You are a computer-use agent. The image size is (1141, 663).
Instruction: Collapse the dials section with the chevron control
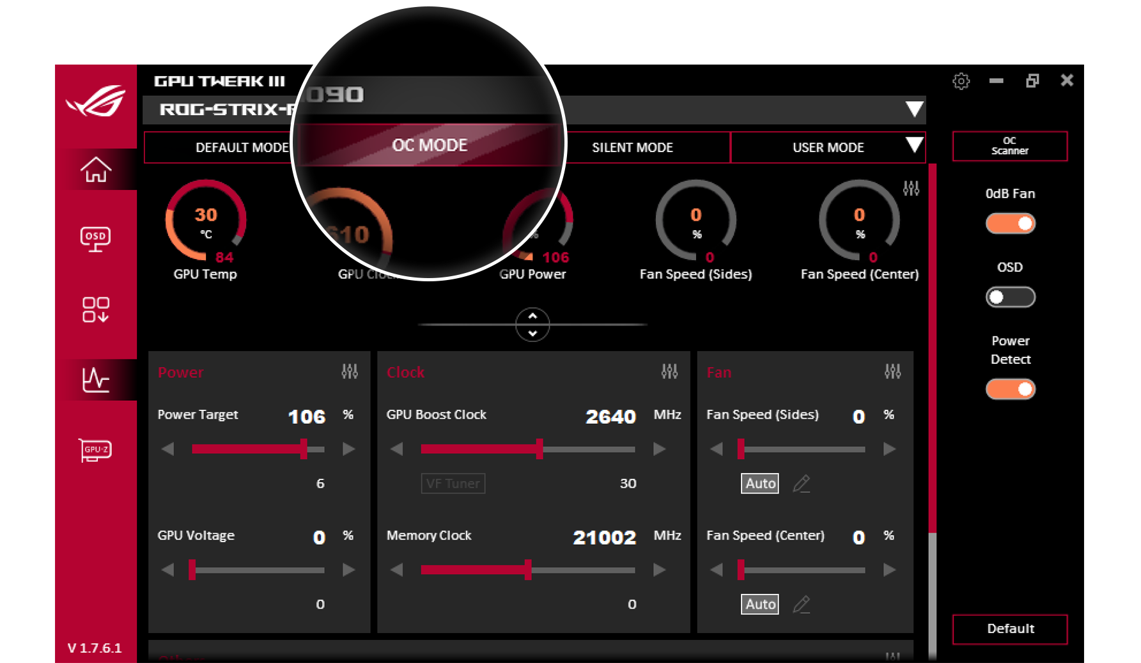click(x=532, y=325)
